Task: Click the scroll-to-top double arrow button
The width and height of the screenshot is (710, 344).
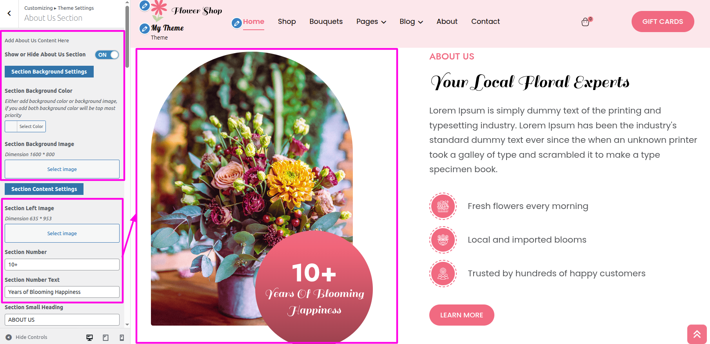Action: [697, 334]
